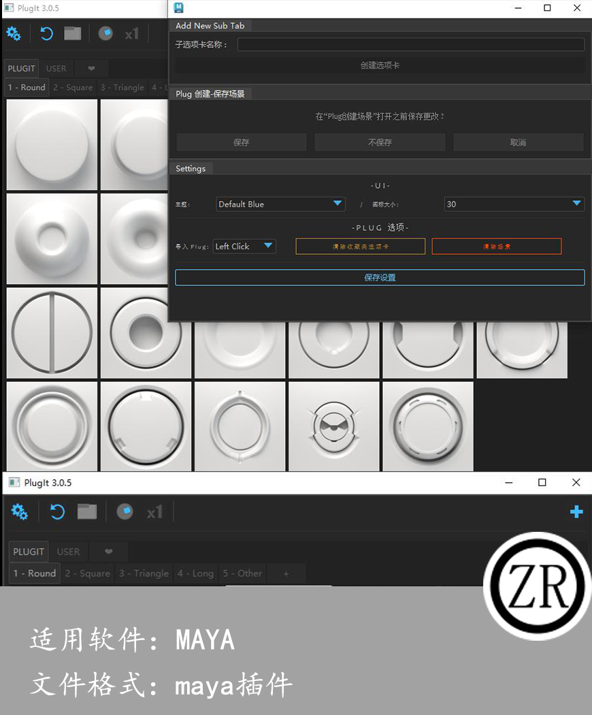Select "5 - Other" tab in lower window

pyautogui.click(x=242, y=573)
